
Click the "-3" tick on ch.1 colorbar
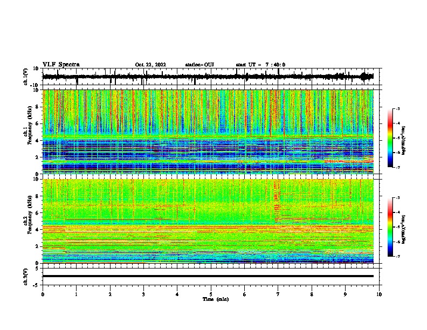coord(398,108)
